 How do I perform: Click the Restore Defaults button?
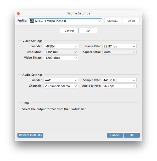tap(30, 135)
